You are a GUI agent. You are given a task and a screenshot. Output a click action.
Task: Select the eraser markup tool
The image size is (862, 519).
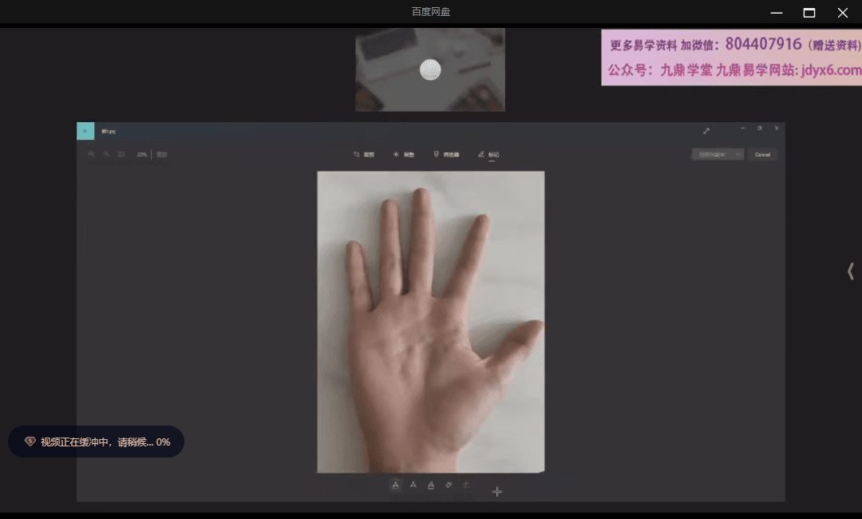click(x=449, y=485)
